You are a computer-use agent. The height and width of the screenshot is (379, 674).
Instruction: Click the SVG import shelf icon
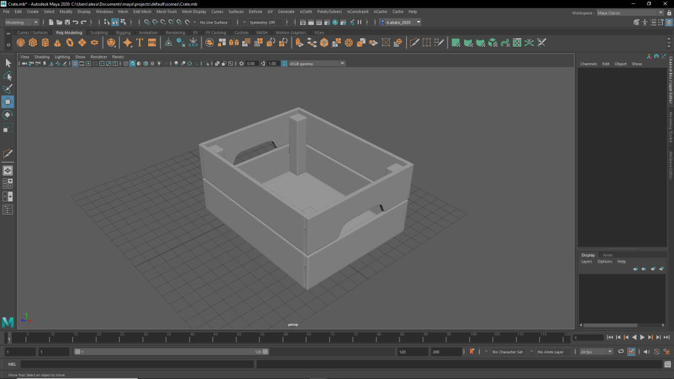(152, 43)
